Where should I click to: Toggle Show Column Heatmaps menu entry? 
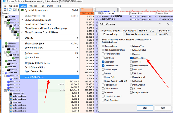point(50,20)
